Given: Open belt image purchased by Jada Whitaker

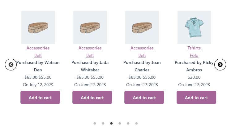Looking at the screenshot, I should tap(90, 27).
